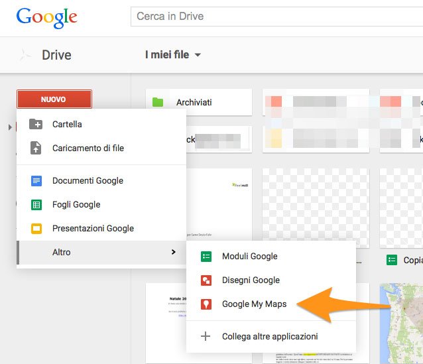This screenshot has width=423, height=364.
Task: Open the Altro menu item
Action: 101,253
